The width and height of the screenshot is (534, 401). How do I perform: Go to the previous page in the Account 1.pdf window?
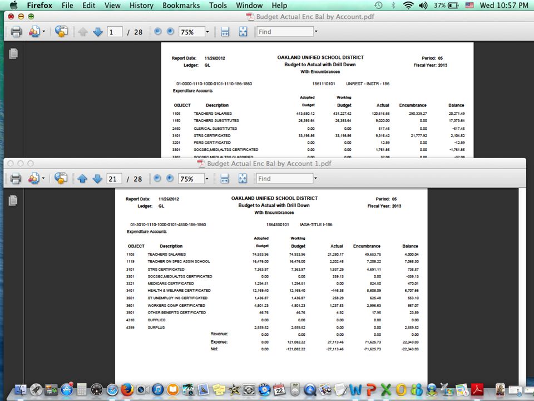[x=82, y=179]
